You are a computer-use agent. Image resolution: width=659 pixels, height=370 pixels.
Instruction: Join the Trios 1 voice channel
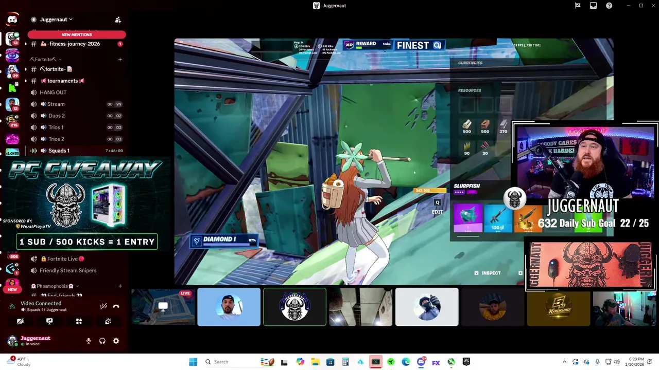(76, 127)
